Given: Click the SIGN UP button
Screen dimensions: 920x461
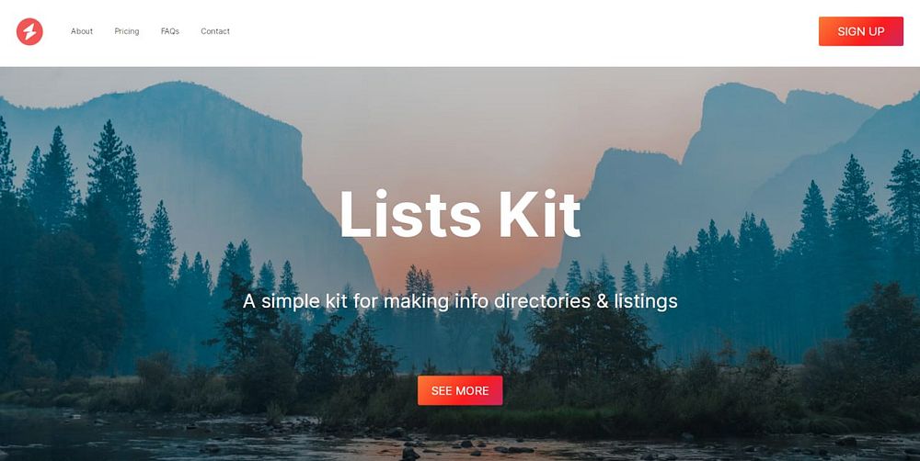Looking at the screenshot, I should coord(861,31).
